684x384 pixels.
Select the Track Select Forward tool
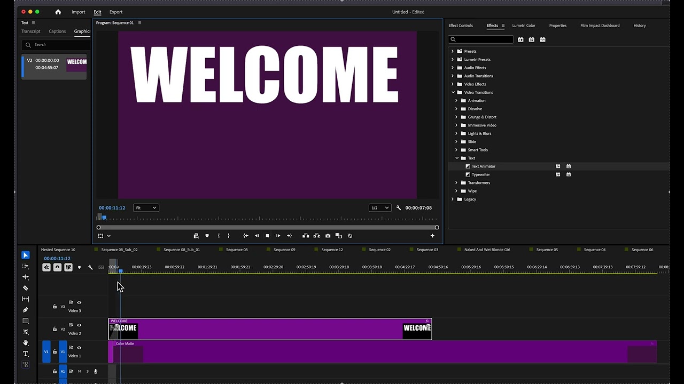(x=25, y=266)
